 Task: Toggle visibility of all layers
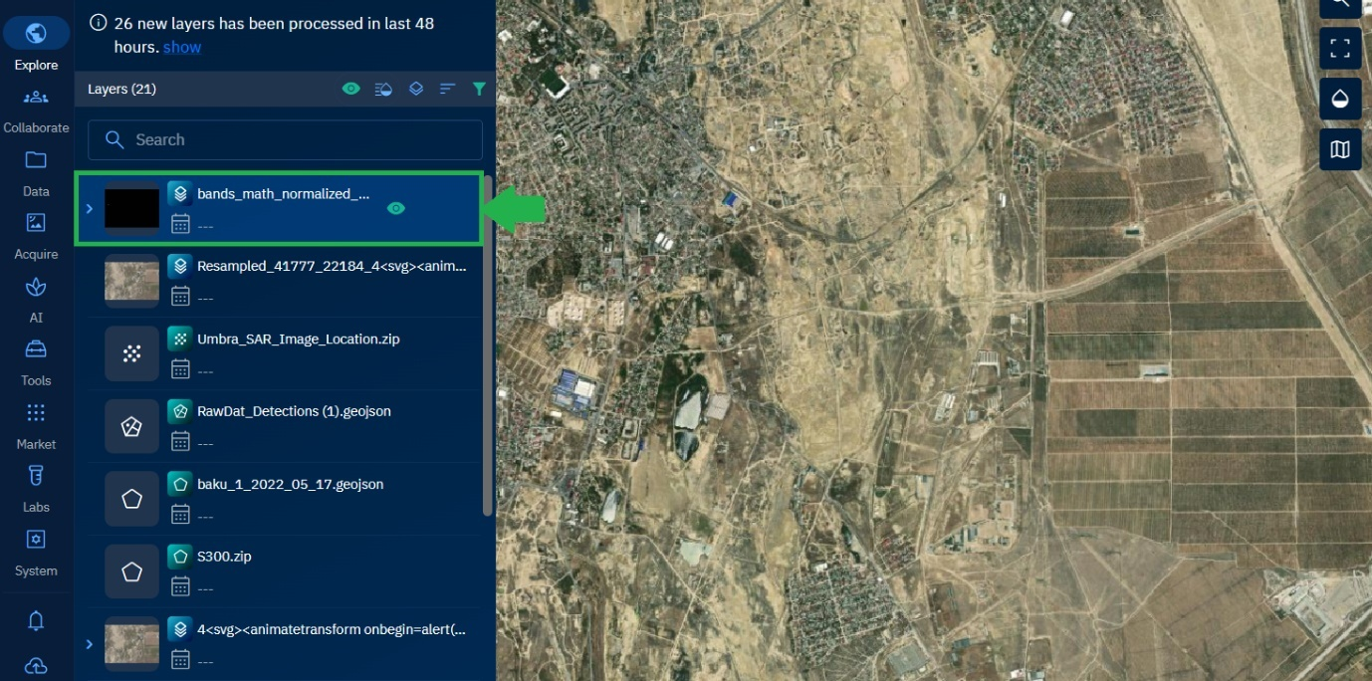click(350, 90)
